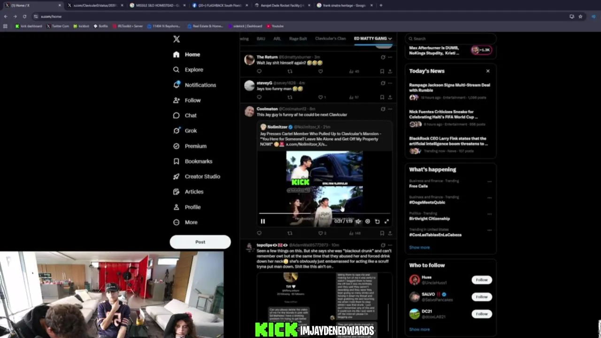Like Coolmaton's post
Image resolution: width=601 pixels, height=338 pixels.
pos(321,233)
